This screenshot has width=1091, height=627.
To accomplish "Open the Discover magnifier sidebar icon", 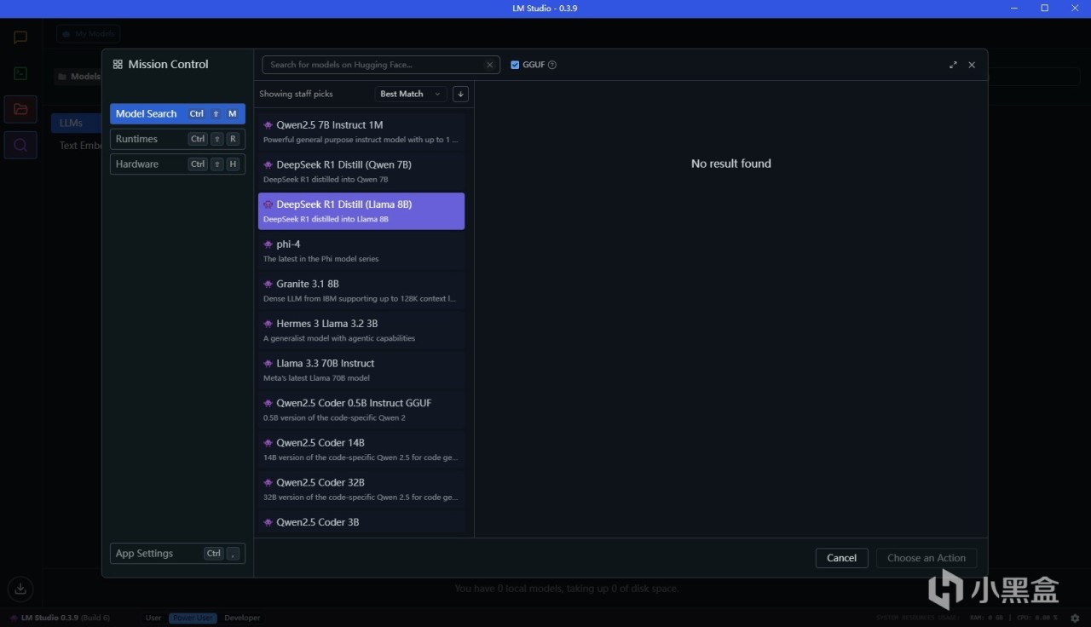I will [20, 145].
